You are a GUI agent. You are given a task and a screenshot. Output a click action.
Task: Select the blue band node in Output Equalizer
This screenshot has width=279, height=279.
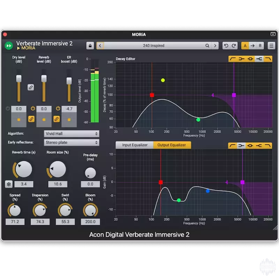click(208, 191)
